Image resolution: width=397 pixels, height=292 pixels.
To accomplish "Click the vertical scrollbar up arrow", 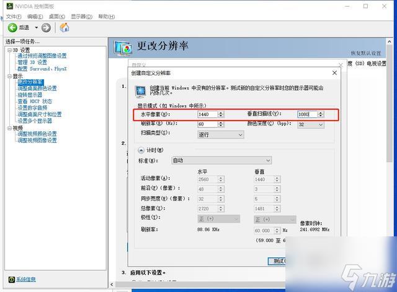I will pyautogui.click(x=390, y=41).
